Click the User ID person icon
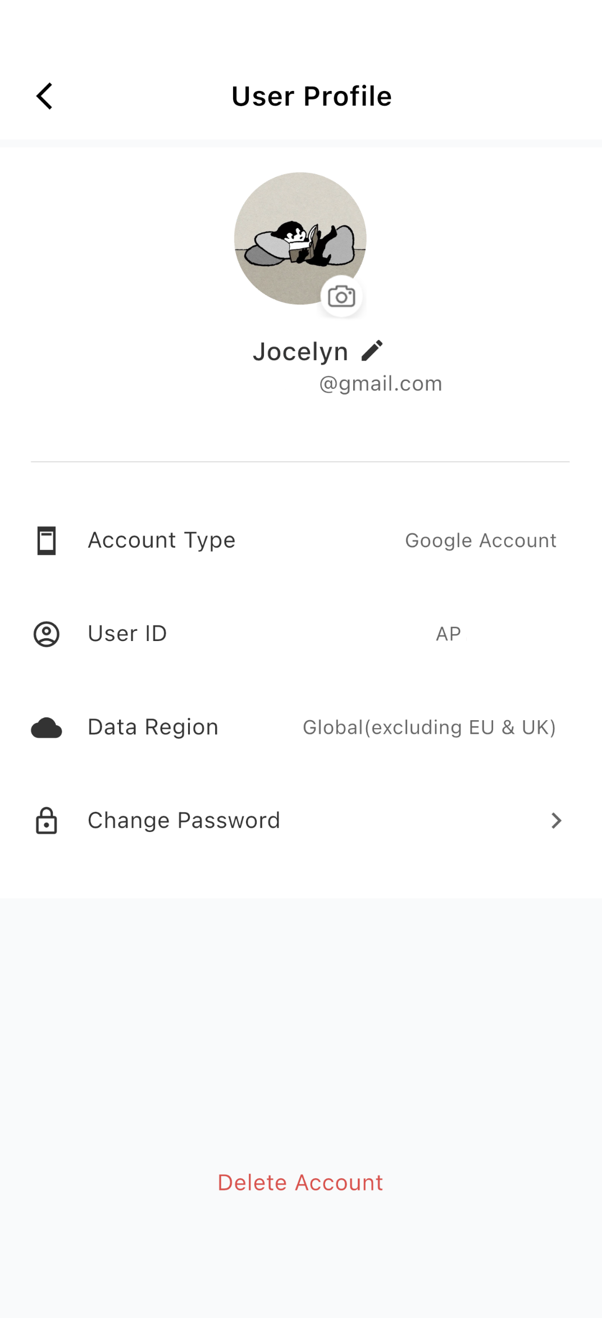The image size is (602, 1318). 47,634
